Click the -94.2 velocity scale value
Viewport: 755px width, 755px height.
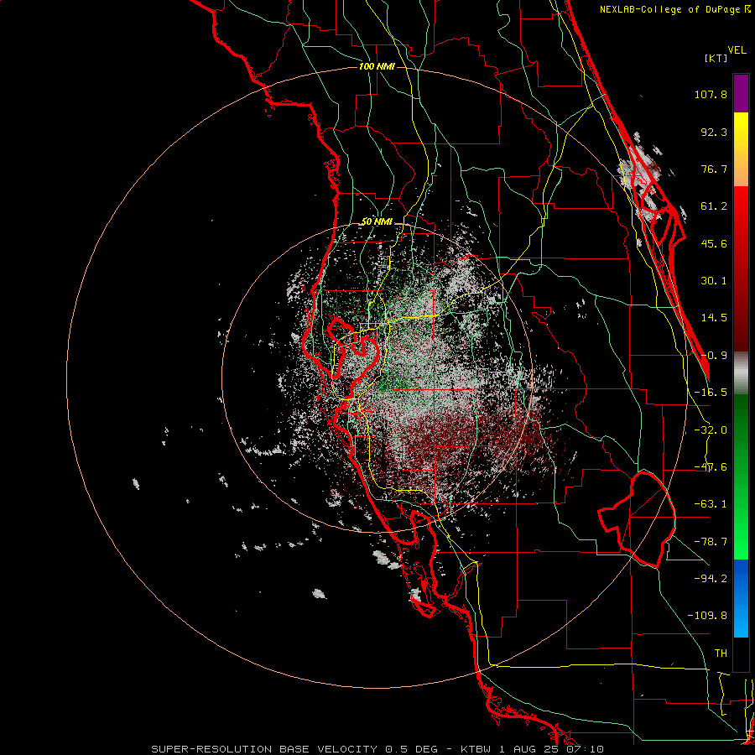711,579
